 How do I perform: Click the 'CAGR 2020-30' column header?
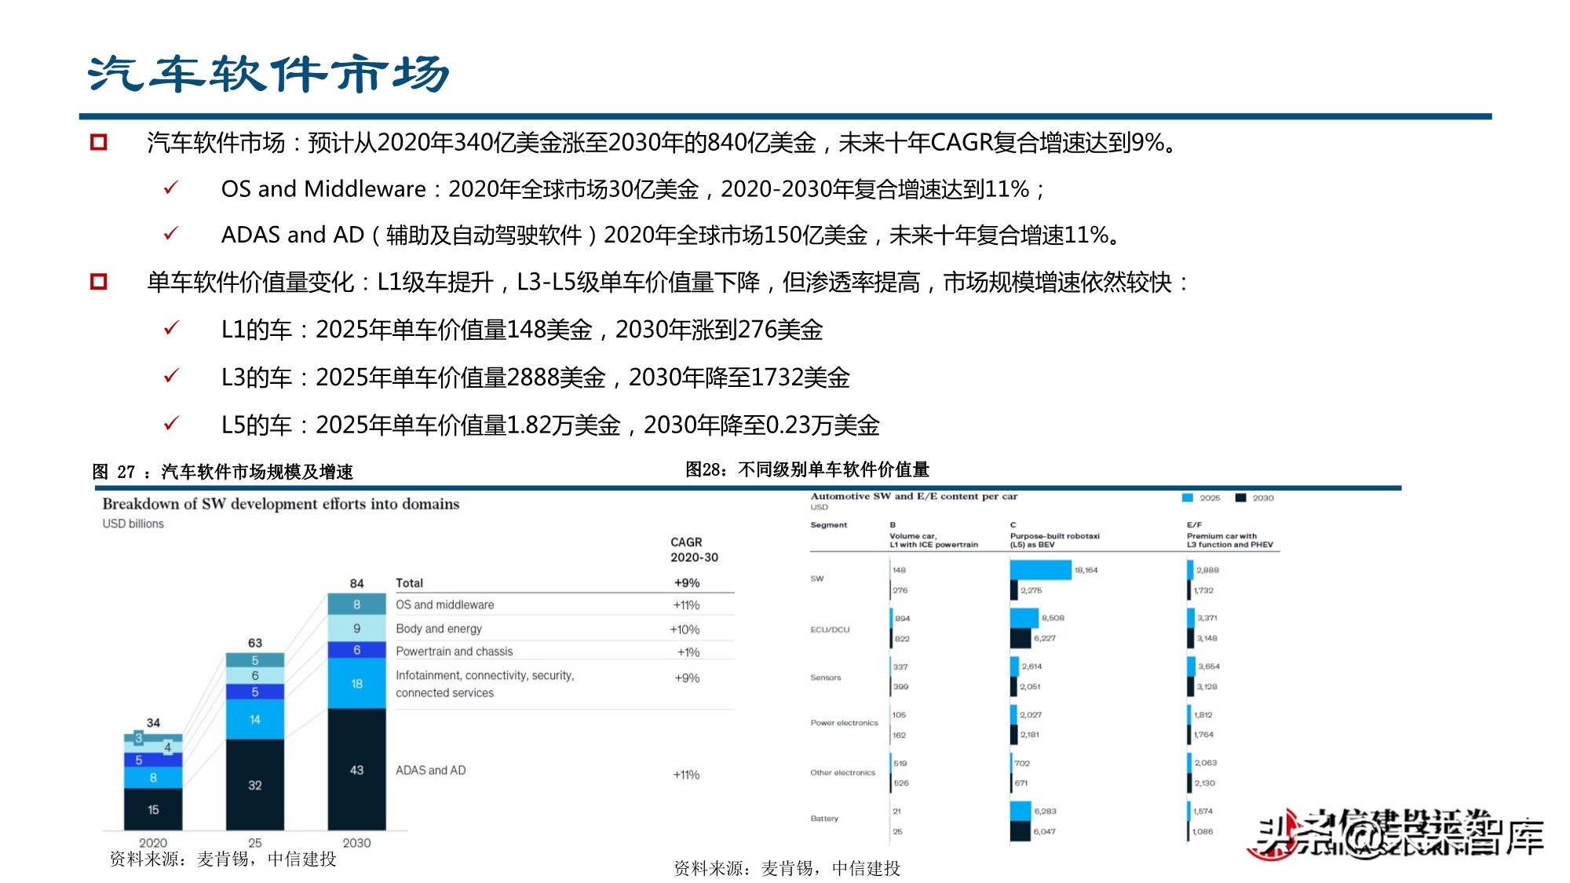pyautogui.click(x=694, y=549)
